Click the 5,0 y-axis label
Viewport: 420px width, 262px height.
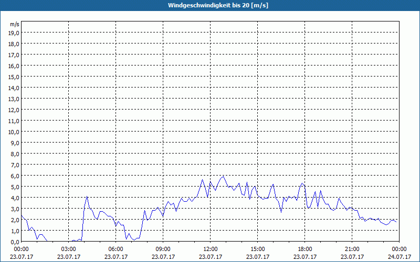[x=16, y=187]
